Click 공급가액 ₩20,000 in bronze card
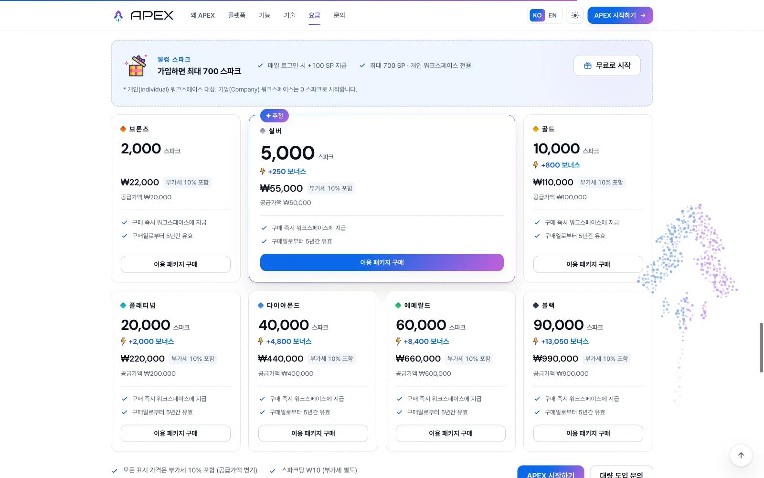The image size is (764, 478). point(146,197)
